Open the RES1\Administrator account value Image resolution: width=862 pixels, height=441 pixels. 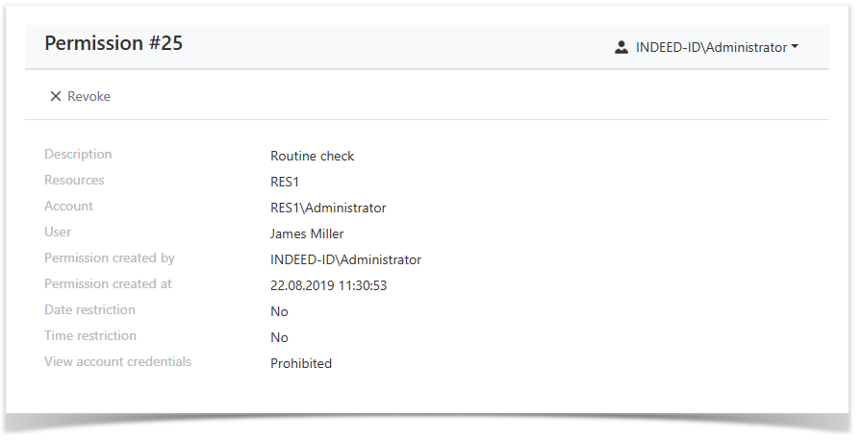(328, 208)
